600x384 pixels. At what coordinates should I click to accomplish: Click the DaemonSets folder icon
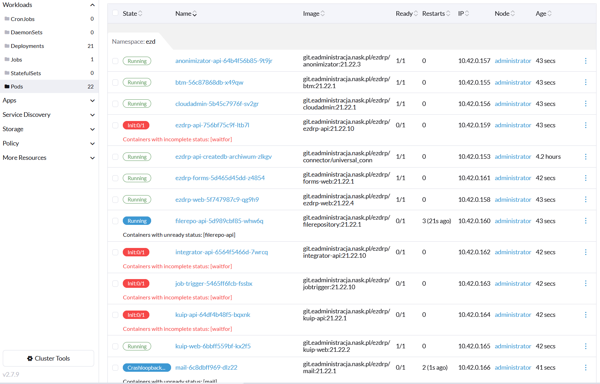[7, 32]
